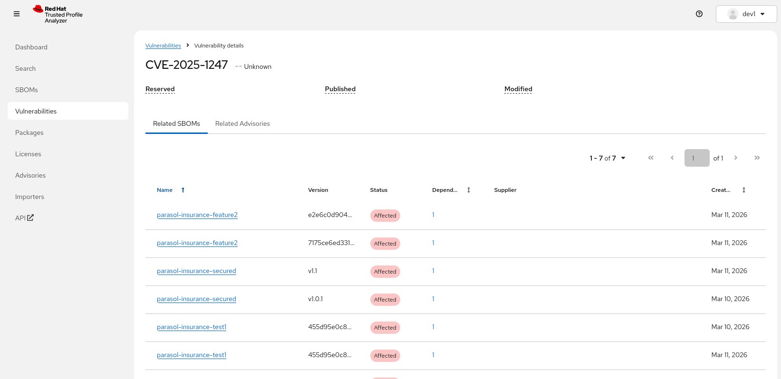781x379 pixels.
Task: Switch to Related SBOMs tab
Action: 176,123
